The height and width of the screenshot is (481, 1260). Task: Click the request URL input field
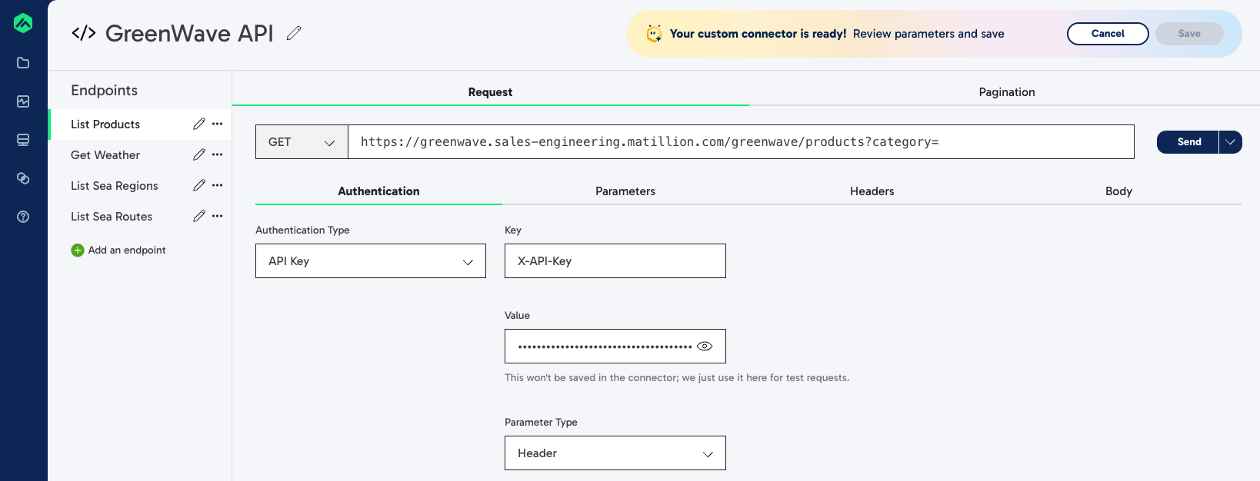(740, 142)
